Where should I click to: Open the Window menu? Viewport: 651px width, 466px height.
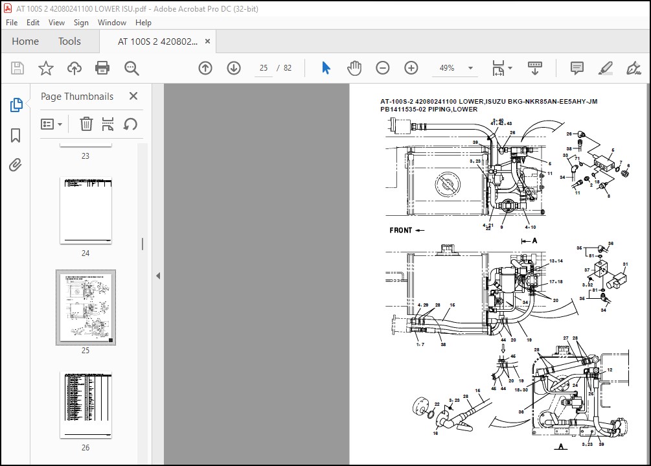(111, 23)
